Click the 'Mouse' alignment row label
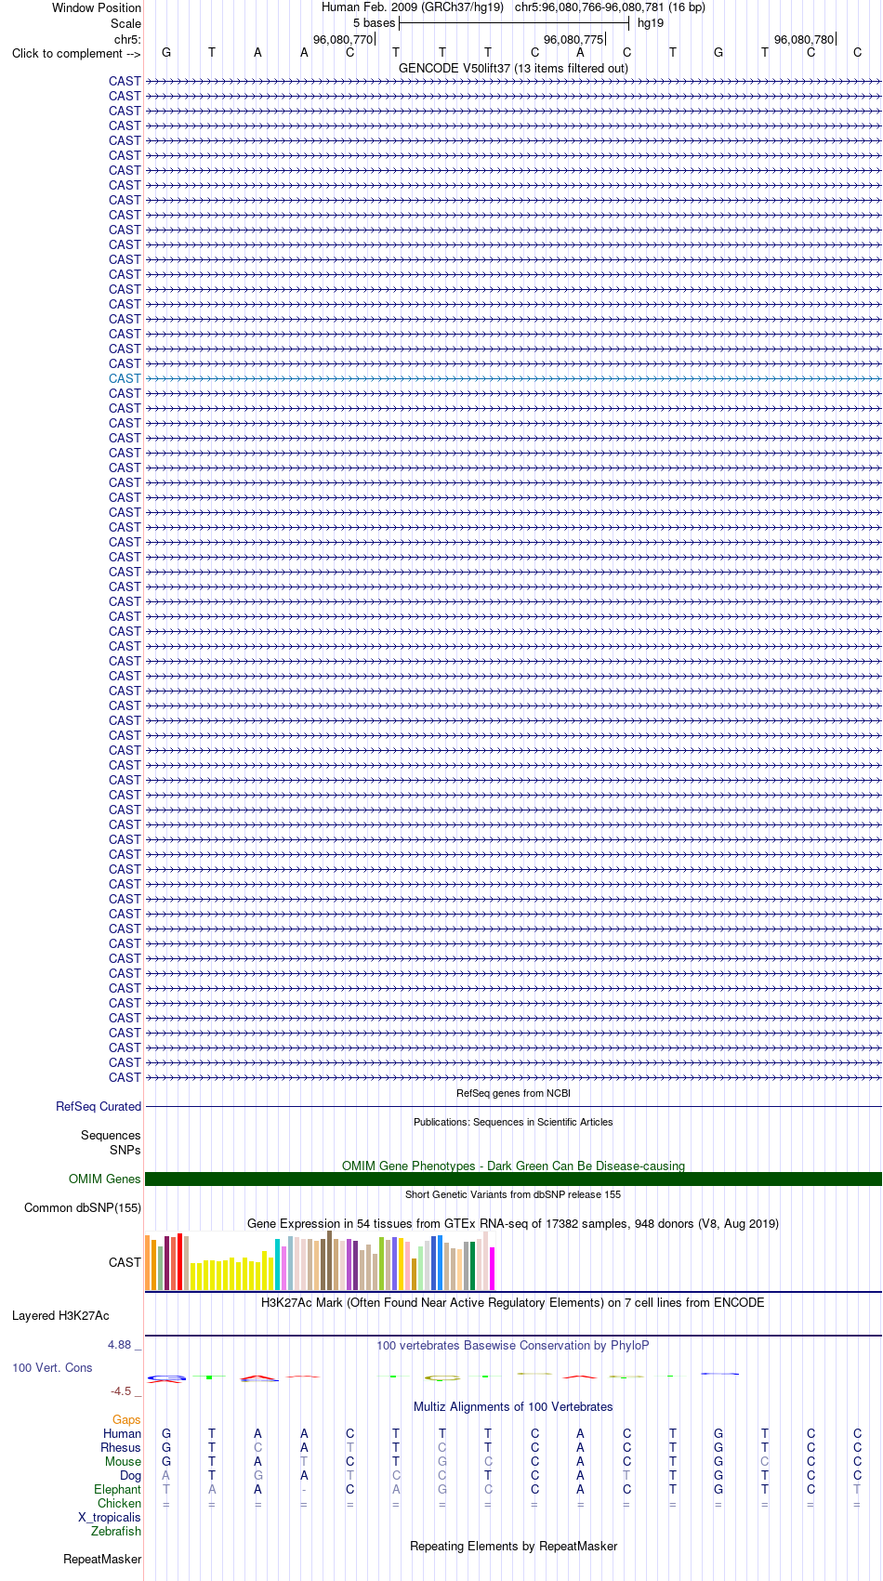Image resolution: width=883 pixels, height=1581 pixels. click(x=123, y=1461)
